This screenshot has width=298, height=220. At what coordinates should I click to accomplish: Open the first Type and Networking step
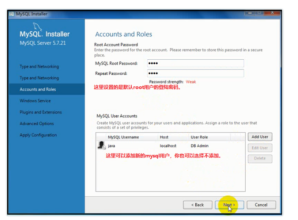click(39, 66)
